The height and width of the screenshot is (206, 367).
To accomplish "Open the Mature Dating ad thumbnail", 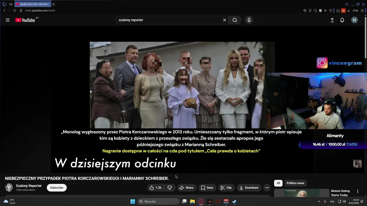I will pos(302,193).
